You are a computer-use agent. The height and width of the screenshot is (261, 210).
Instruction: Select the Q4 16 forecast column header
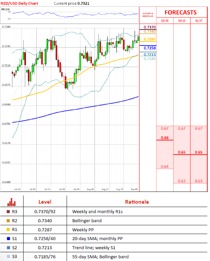[x=182, y=21]
